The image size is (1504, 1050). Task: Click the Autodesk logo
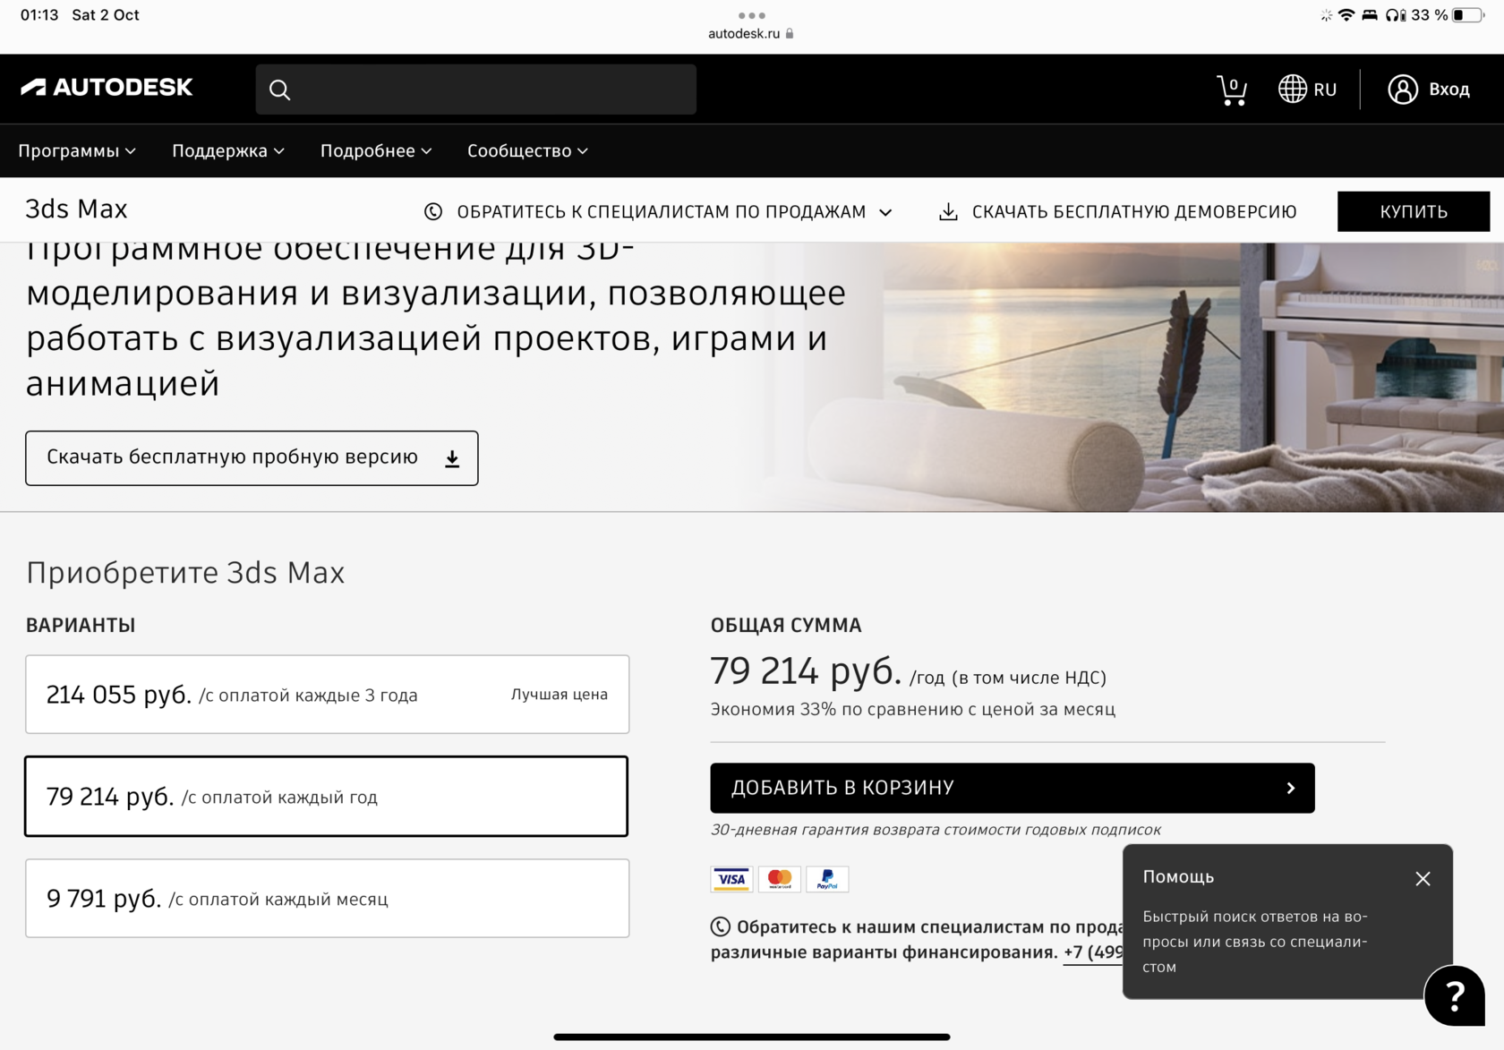pos(107,87)
